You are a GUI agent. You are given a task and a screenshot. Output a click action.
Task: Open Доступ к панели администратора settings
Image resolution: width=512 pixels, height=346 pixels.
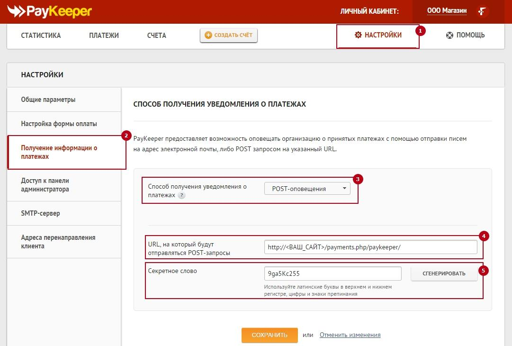(45, 185)
